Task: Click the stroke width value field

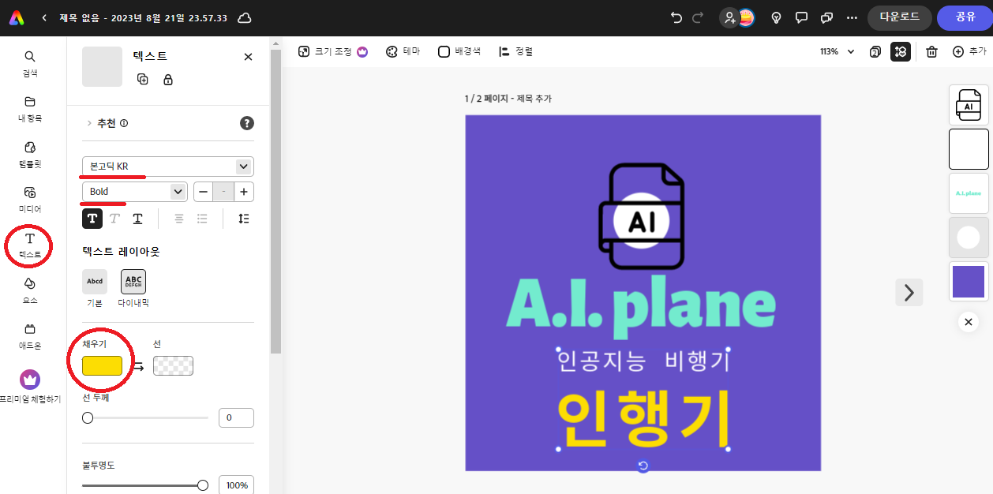Action: click(x=236, y=417)
